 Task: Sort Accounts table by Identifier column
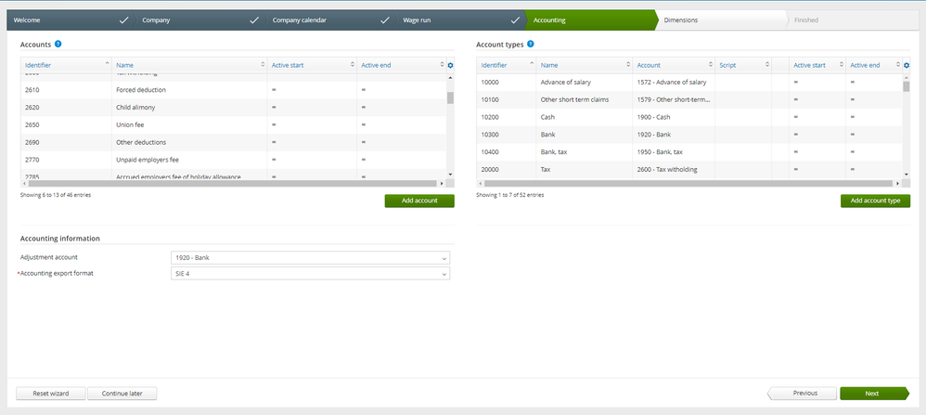(x=66, y=65)
